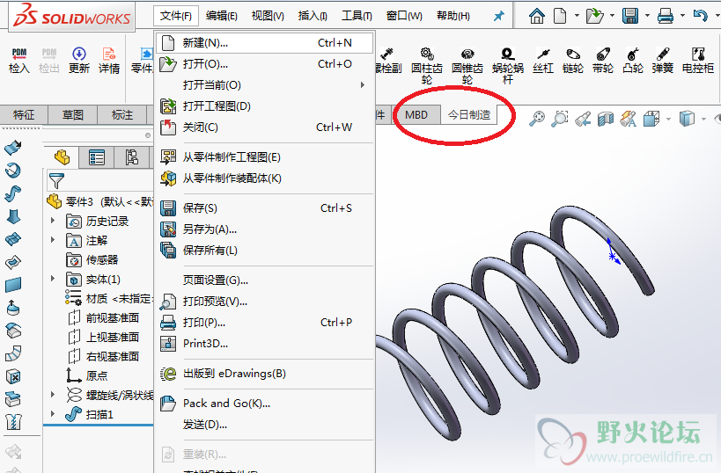The width and height of the screenshot is (721, 473).
Task: Click the 详情 details icon
Action: 109,61
